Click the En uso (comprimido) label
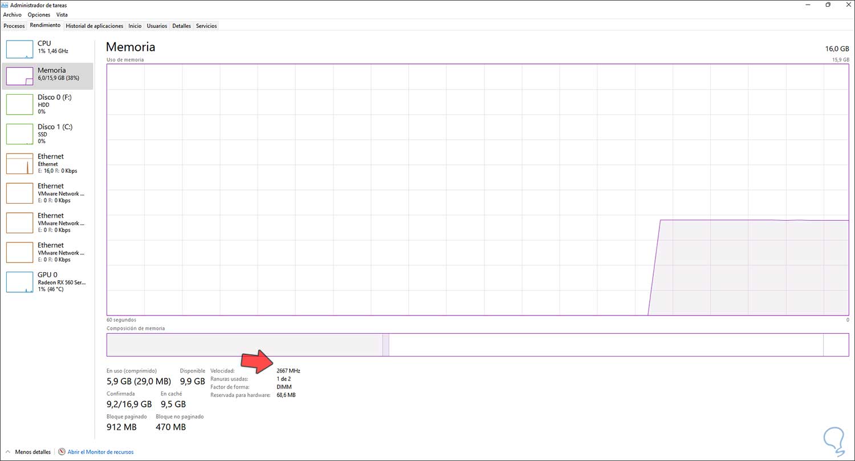The height and width of the screenshot is (461, 855). point(132,371)
